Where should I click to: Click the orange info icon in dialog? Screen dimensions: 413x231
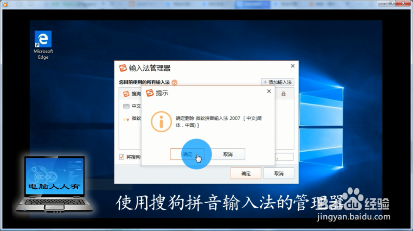pyautogui.click(x=161, y=121)
